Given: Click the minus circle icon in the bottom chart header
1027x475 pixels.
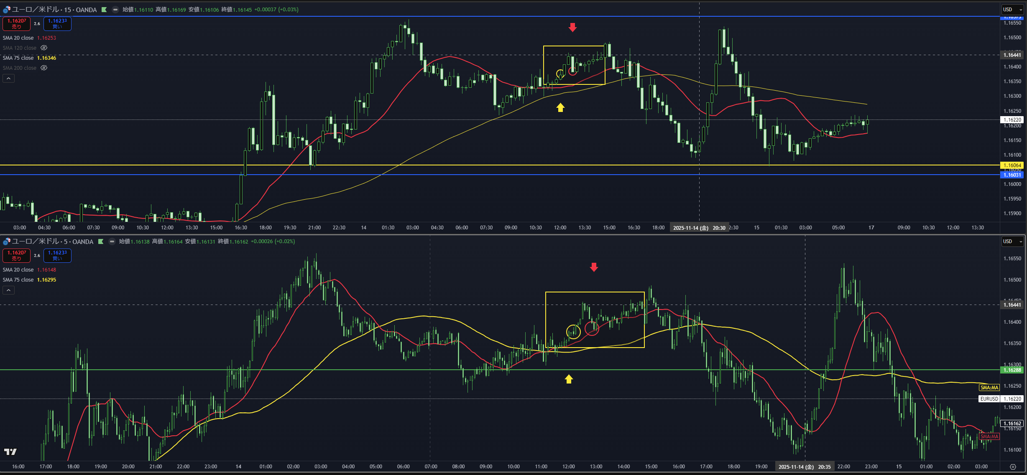Looking at the screenshot, I should 112,241.
